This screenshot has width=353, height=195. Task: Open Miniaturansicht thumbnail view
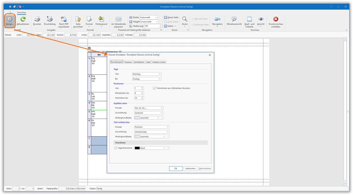[234, 19]
